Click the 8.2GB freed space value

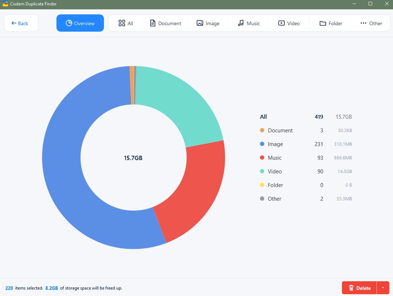tap(52, 288)
